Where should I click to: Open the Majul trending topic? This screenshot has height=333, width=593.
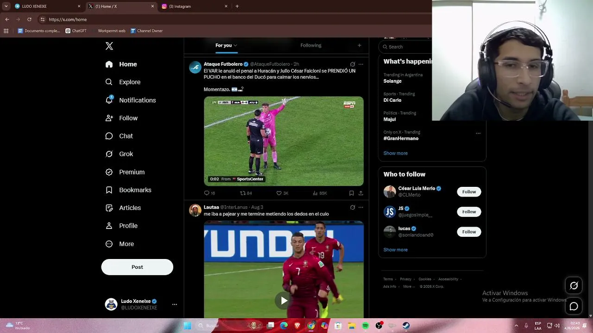click(390, 119)
